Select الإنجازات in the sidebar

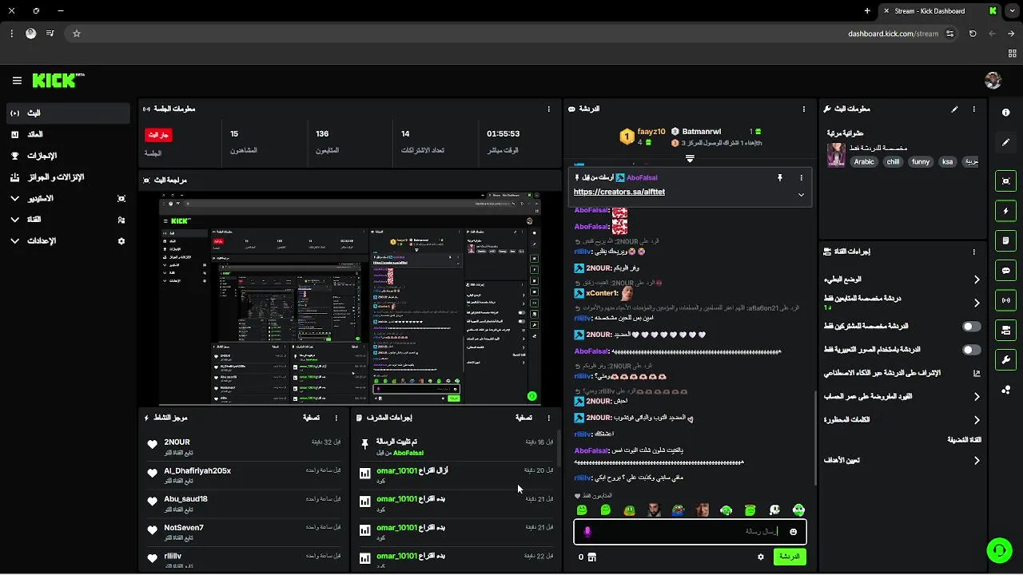point(68,156)
